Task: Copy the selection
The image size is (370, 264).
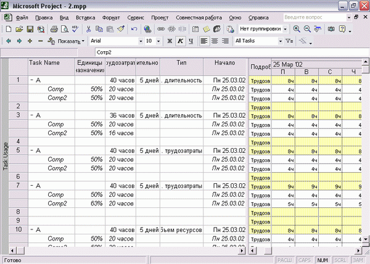Action: [x=99, y=29]
